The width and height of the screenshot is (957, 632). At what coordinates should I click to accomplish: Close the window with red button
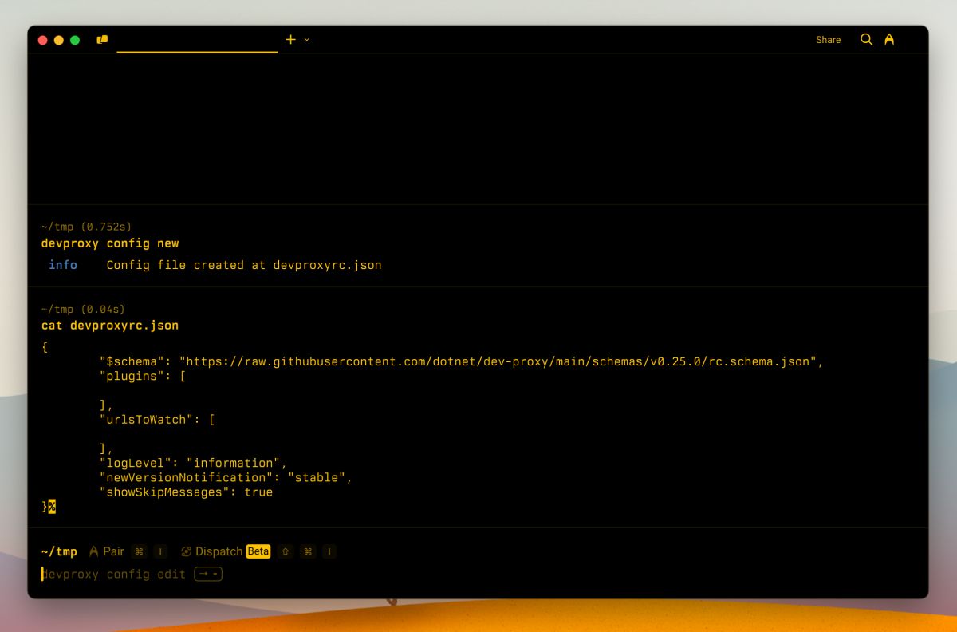coord(43,40)
